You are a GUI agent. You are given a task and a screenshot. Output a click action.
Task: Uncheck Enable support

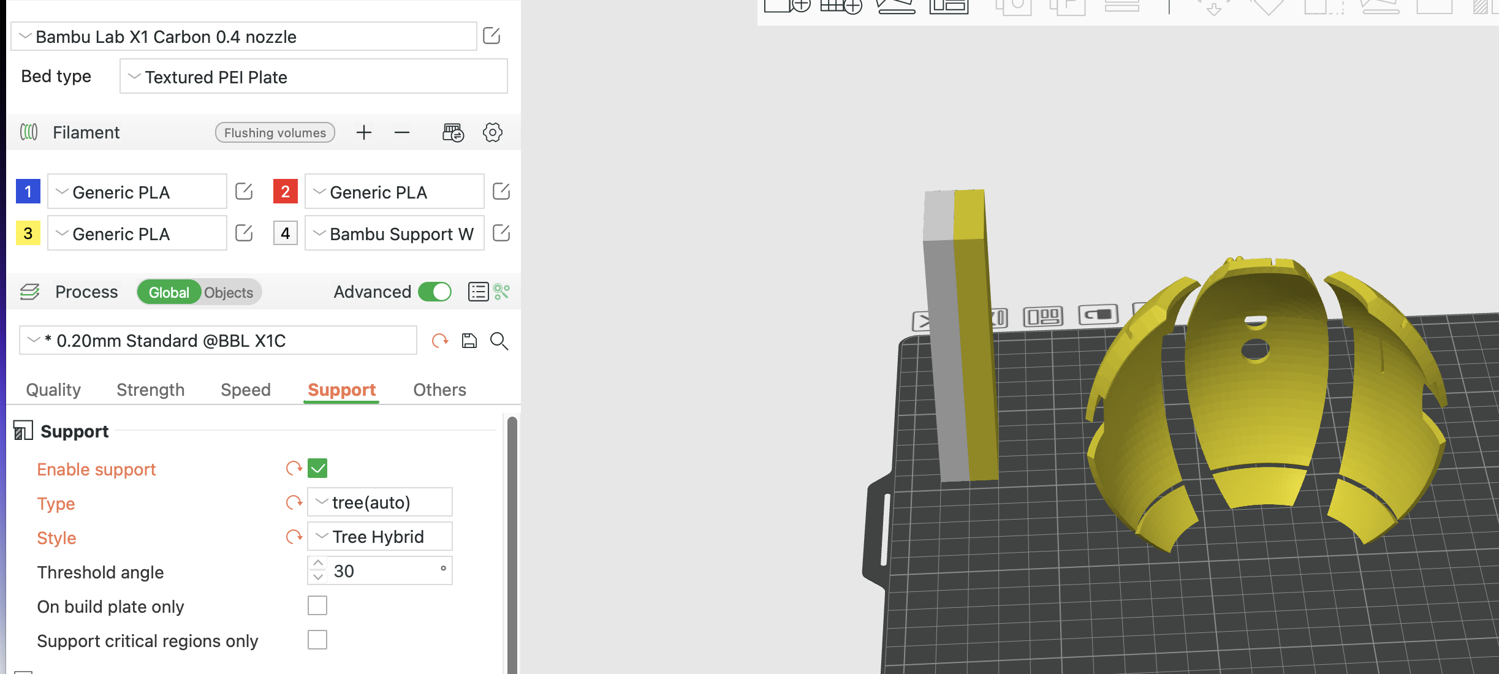click(x=317, y=468)
